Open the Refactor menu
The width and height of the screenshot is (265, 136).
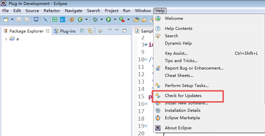tap(52, 11)
